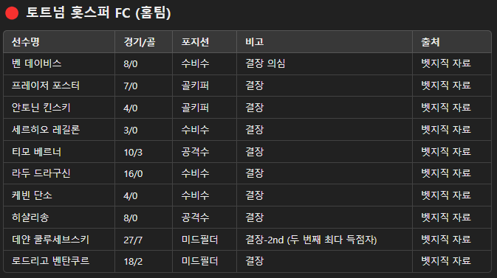Click the 비고 column header
Viewport: 497px width, 278px height.
(255, 42)
